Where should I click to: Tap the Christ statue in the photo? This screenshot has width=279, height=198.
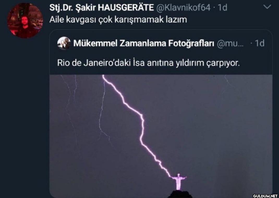(x=178, y=182)
